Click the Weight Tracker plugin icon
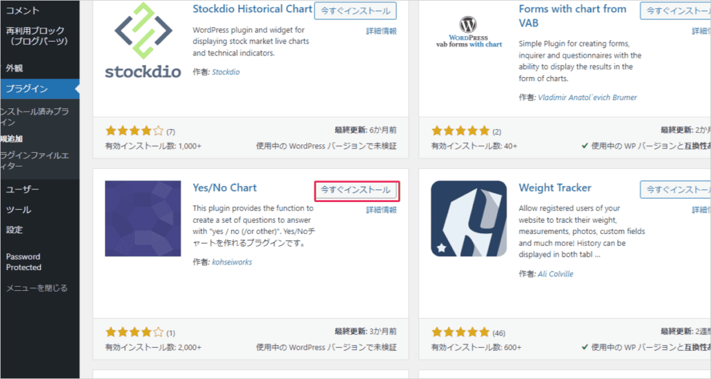This screenshot has height=379, width=711. [x=469, y=219]
